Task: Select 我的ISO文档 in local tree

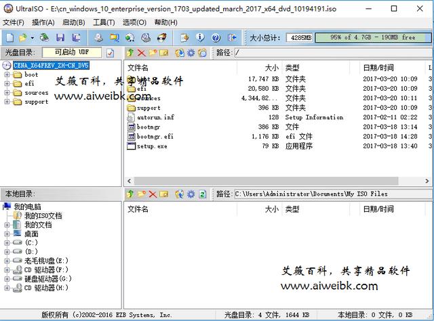Action: click(x=43, y=215)
